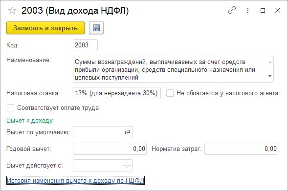Copy link to this object via chain icon

click(232, 10)
